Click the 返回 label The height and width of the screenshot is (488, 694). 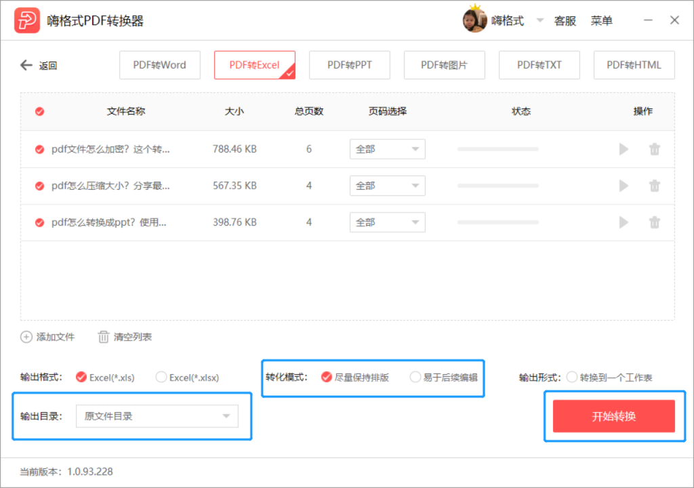pyautogui.click(x=48, y=66)
